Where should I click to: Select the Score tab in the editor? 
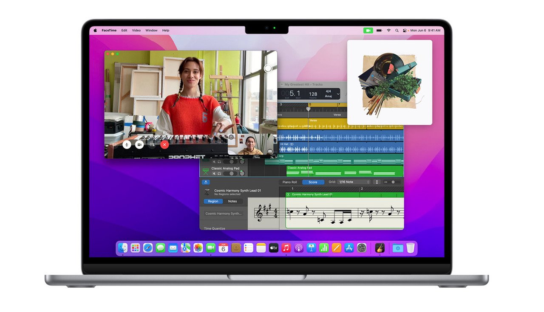coord(313,182)
